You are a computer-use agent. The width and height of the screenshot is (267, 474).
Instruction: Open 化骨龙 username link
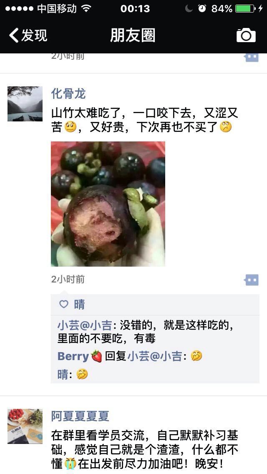tap(68, 94)
